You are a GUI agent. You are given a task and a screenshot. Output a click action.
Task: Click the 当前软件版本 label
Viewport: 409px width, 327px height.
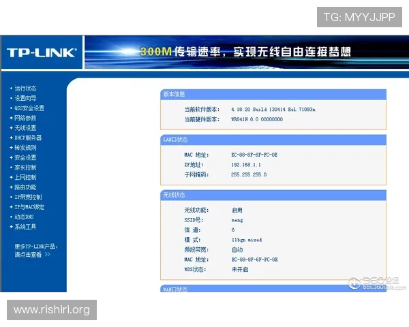(x=202, y=110)
